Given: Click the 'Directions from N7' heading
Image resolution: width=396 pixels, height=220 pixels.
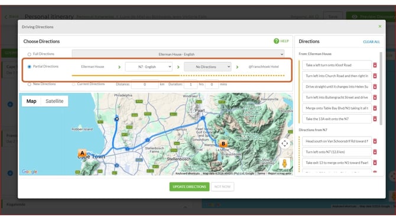Looking at the screenshot, I should pyautogui.click(x=313, y=130).
